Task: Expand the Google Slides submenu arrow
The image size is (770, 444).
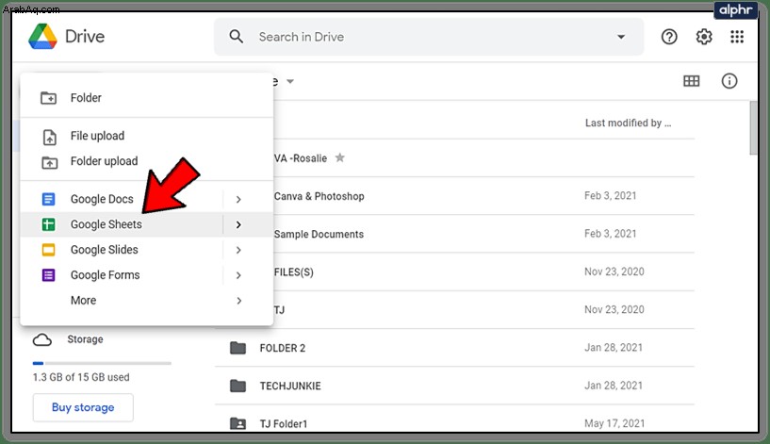Action: [x=238, y=250]
